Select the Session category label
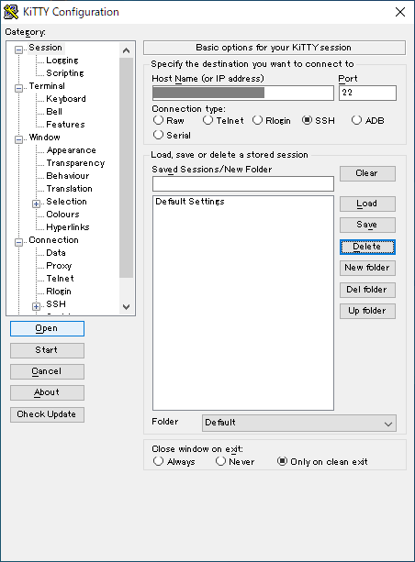 tap(45, 48)
